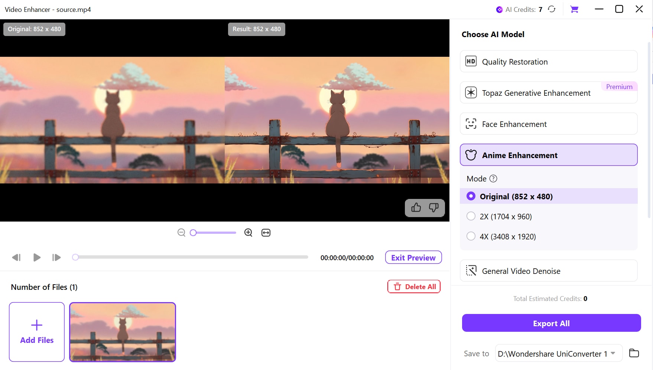This screenshot has height=370, width=653.
Task: Click the playback seek bar
Action: coord(190,257)
